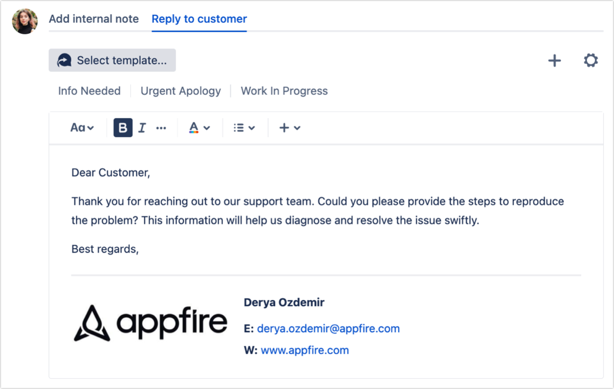Toggle bold formatting in the editor
The width and height of the screenshot is (614, 389).
[x=122, y=127]
